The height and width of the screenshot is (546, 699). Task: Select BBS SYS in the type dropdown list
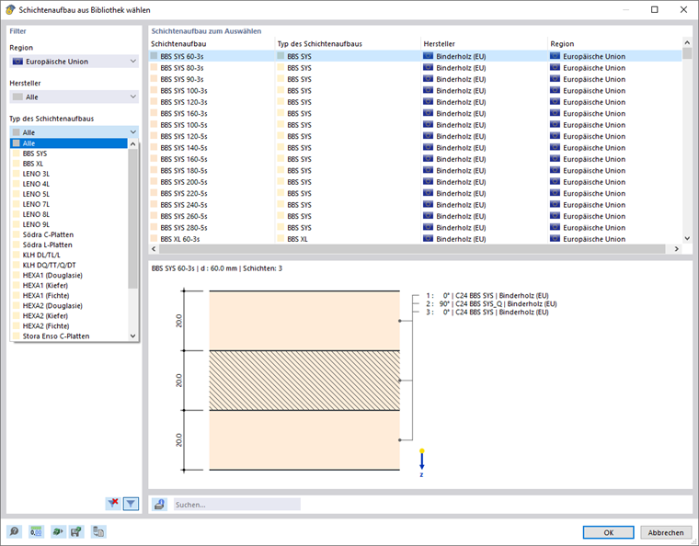tap(69, 154)
